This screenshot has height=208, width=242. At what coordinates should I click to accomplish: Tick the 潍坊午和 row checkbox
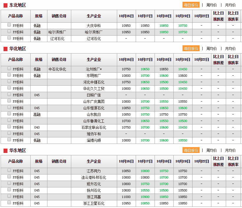pyautogui.click(x=9, y=133)
